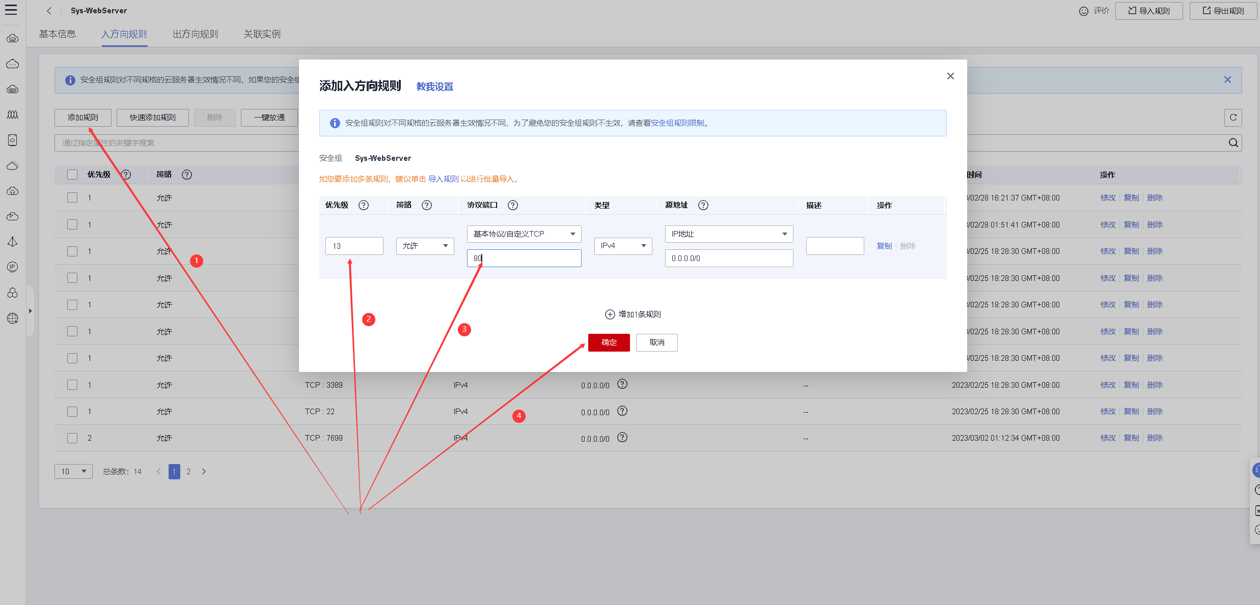Image resolution: width=1260 pixels, height=605 pixels.
Task: Click the help icon beside the TCP 3389 source address
Action: click(x=622, y=384)
